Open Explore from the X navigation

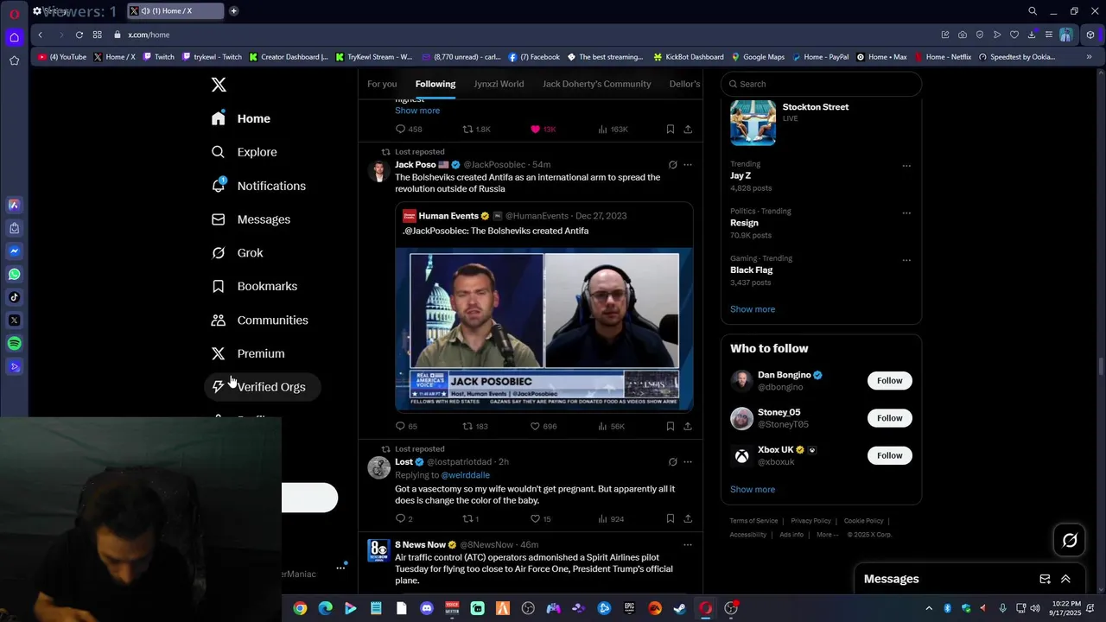245,152
